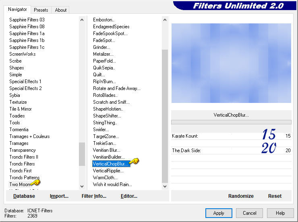Click Randomize settings

[x=241, y=196]
